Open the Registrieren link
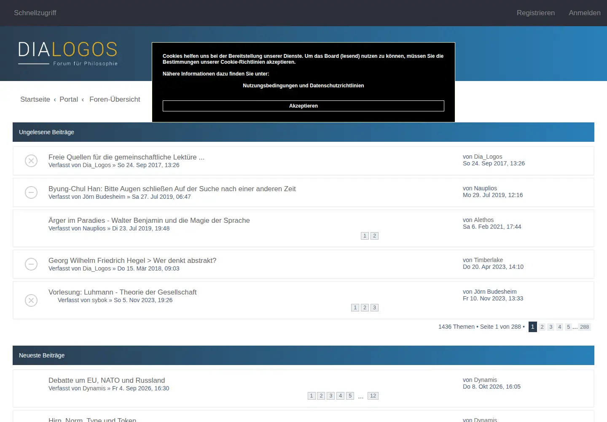The height and width of the screenshot is (422, 607). click(x=536, y=13)
